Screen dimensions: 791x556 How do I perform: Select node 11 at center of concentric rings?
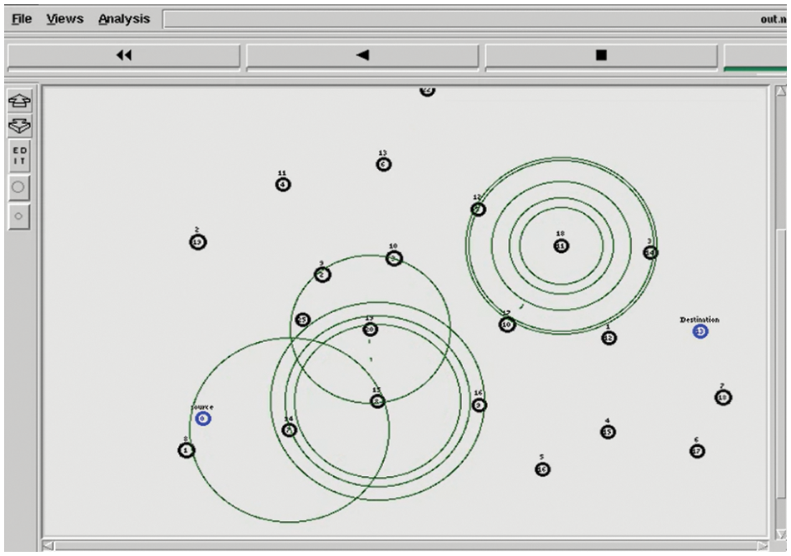[x=561, y=246]
